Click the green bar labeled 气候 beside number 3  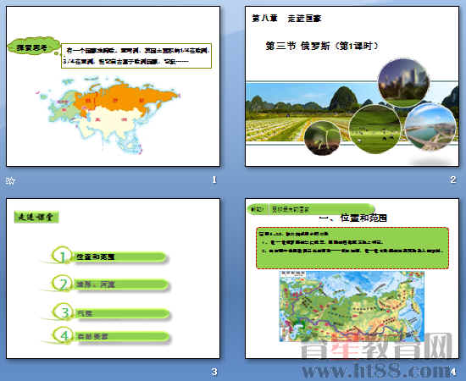point(122,313)
